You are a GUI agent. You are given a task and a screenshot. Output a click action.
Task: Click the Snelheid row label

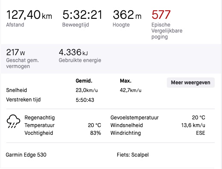click(17, 90)
